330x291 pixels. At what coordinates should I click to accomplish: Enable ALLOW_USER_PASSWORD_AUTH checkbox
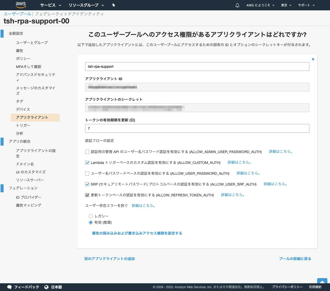click(87, 173)
